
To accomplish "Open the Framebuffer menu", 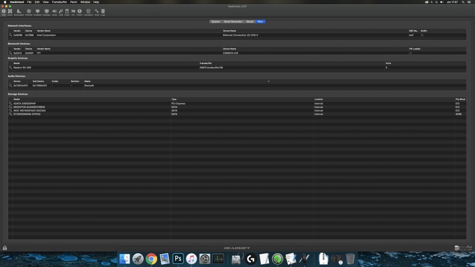I will coord(59,2).
